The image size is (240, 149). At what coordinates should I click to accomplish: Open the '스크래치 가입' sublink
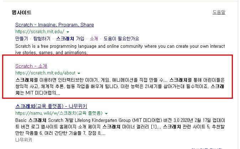70,38
